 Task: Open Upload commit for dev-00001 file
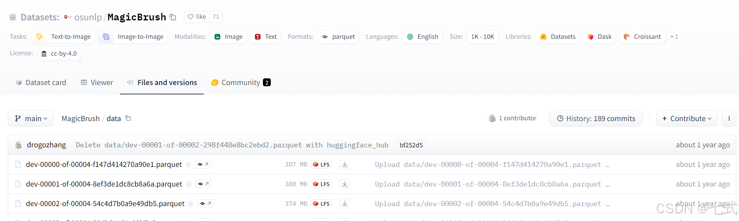[492, 185]
